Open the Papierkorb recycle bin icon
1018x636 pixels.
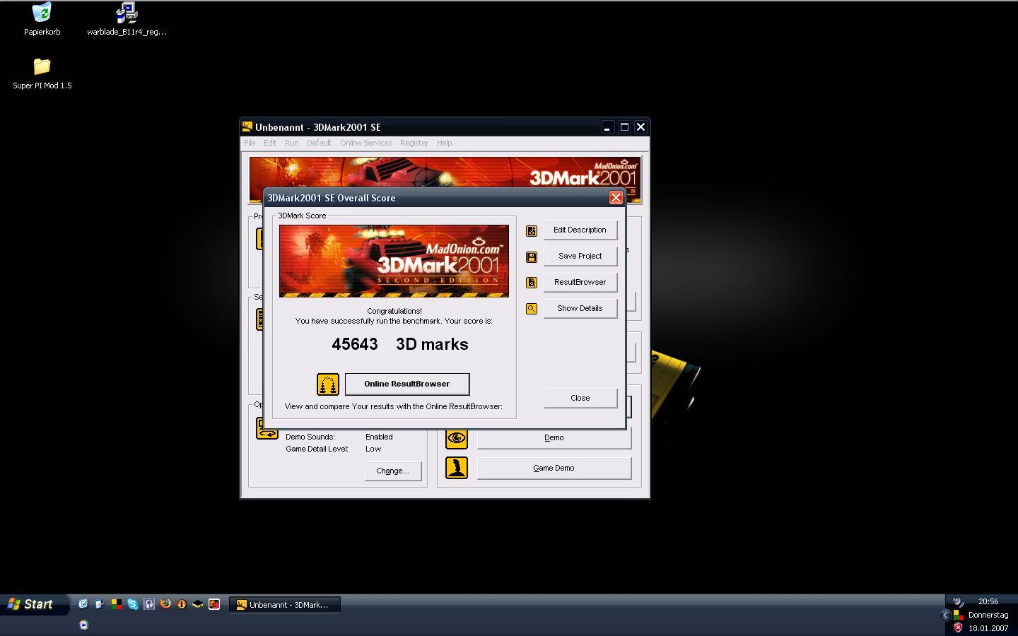coord(42,13)
